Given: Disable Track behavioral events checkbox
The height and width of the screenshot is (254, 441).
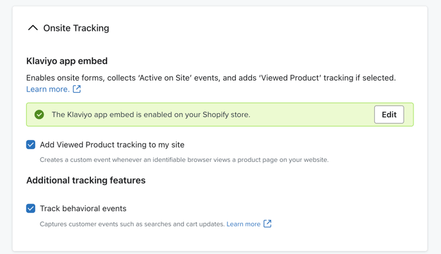Looking at the screenshot, I should tap(31, 209).
